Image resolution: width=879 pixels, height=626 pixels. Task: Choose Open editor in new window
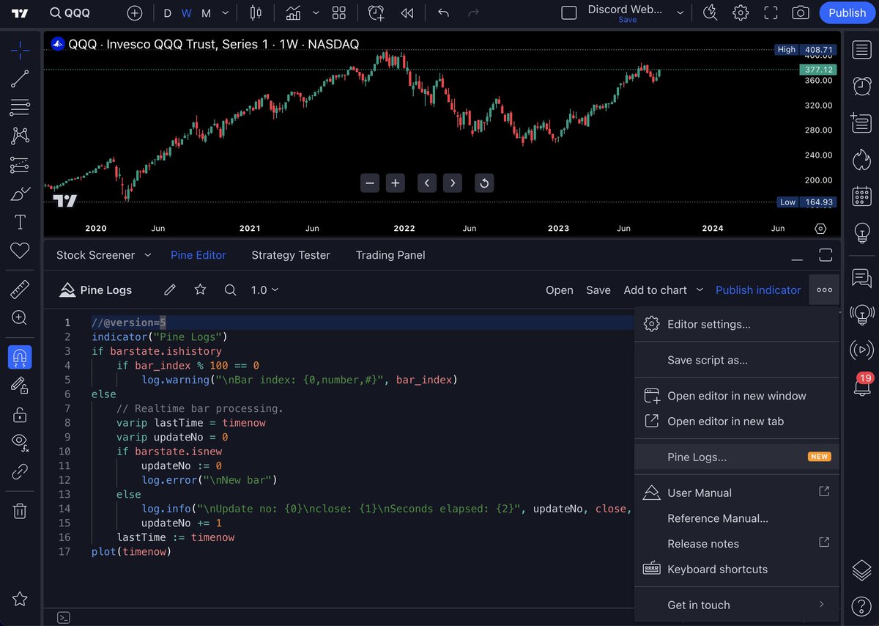pos(736,396)
